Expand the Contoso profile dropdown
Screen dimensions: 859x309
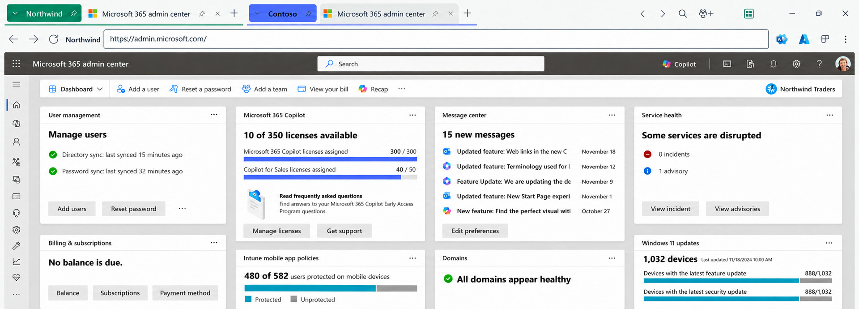[x=257, y=13]
